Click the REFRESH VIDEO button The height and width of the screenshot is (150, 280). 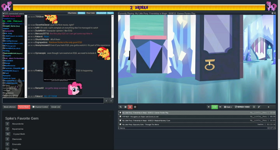(242, 107)
